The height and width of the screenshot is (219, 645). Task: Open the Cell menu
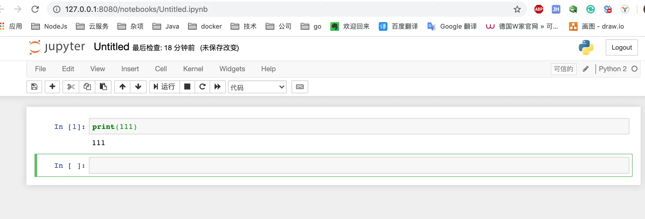(x=161, y=69)
